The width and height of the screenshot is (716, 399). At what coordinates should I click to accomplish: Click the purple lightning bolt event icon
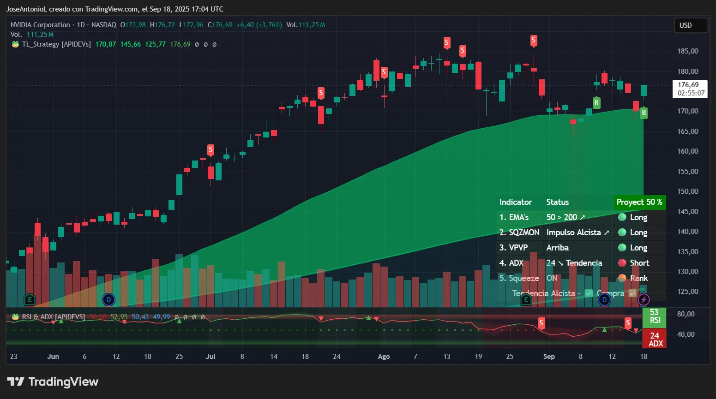(644, 300)
